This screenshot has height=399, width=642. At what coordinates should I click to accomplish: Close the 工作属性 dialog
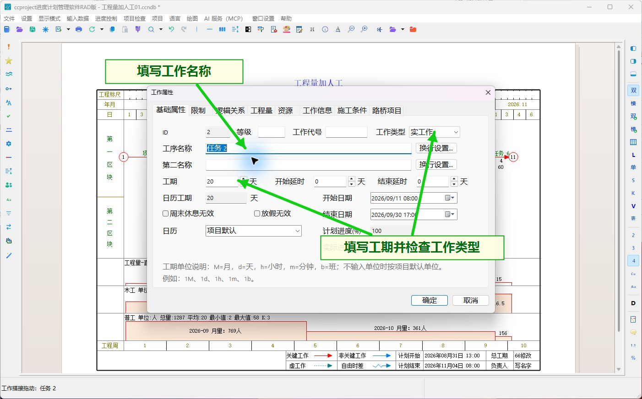pyautogui.click(x=488, y=92)
